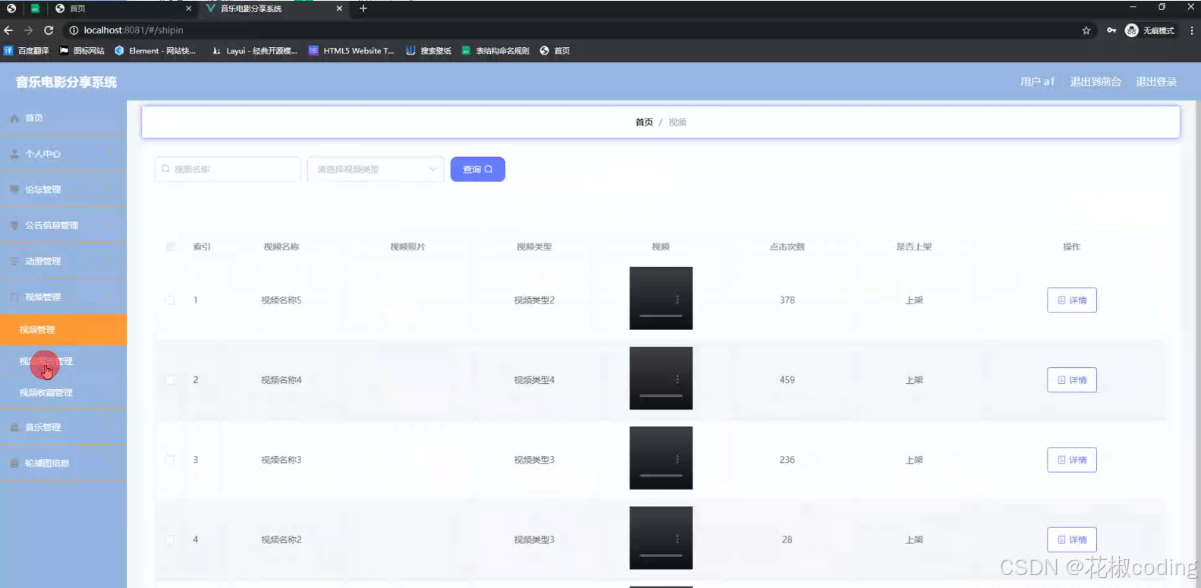Click the browser forward arrow
1201x588 pixels.
(x=28, y=30)
